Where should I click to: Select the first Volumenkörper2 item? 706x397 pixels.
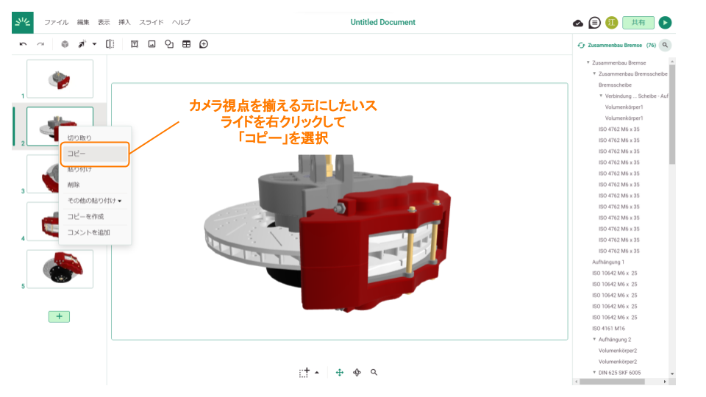618,351
